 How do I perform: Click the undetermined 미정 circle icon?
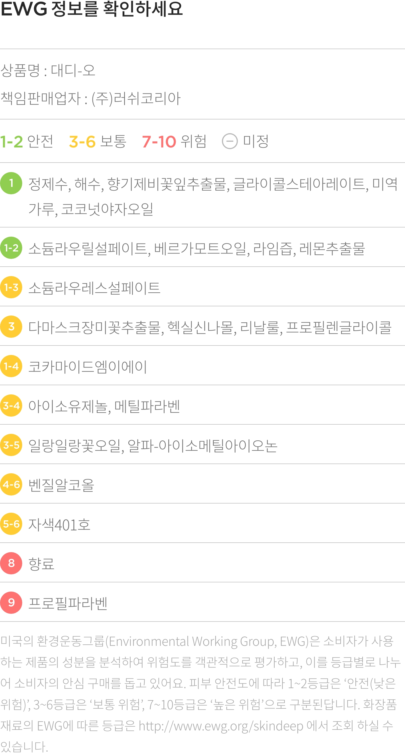pyautogui.click(x=230, y=141)
